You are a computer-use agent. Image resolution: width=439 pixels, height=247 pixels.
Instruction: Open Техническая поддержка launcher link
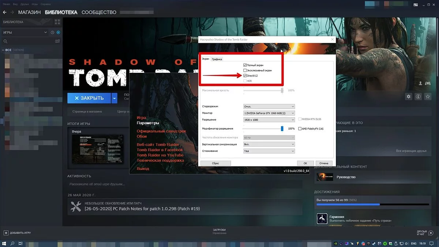click(160, 160)
